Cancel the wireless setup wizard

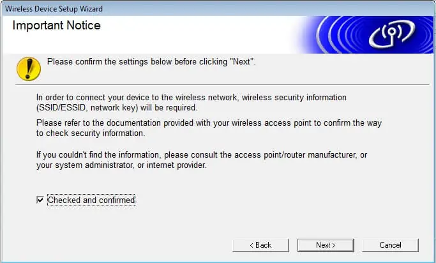click(390, 245)
